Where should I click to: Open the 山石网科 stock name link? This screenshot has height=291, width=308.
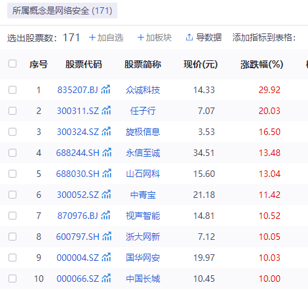143,174
